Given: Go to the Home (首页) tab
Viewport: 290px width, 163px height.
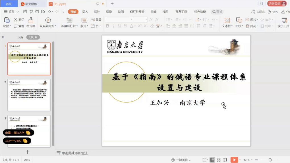Looking at the screenshot, I should [x=9, y=4].
